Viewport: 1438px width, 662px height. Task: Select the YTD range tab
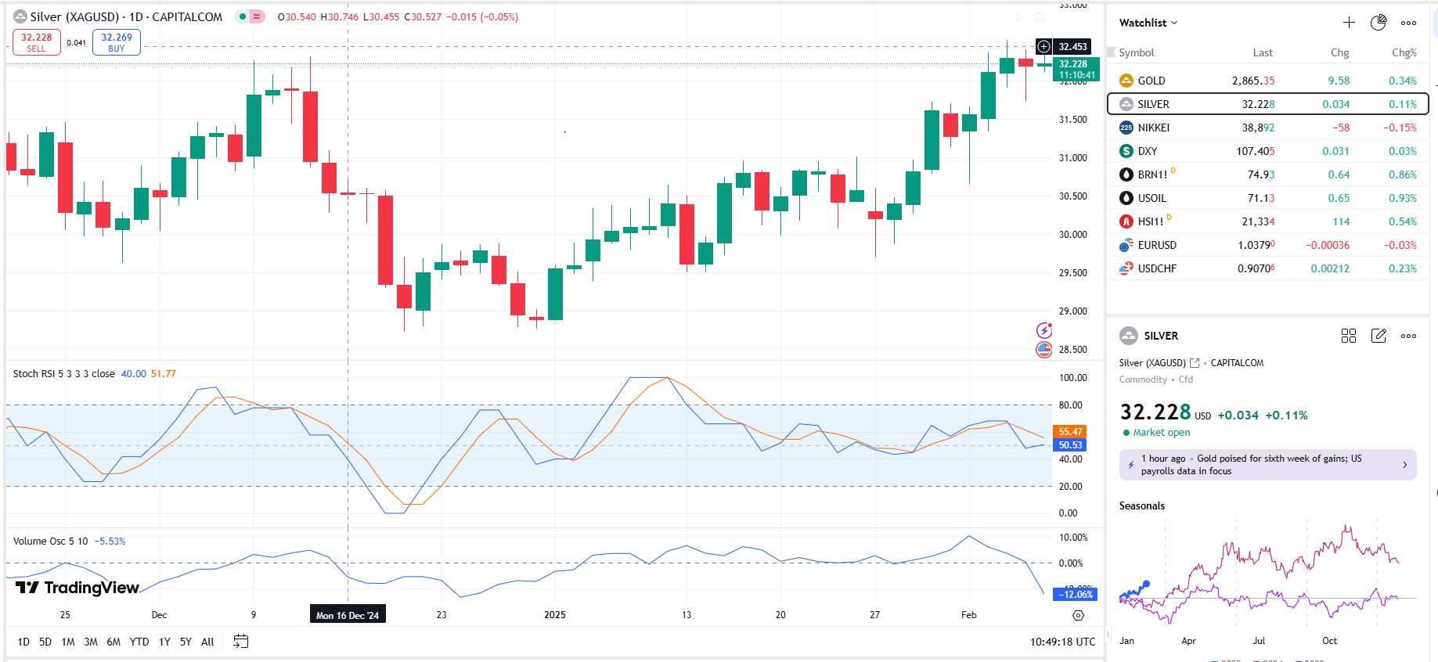(139, 642)
